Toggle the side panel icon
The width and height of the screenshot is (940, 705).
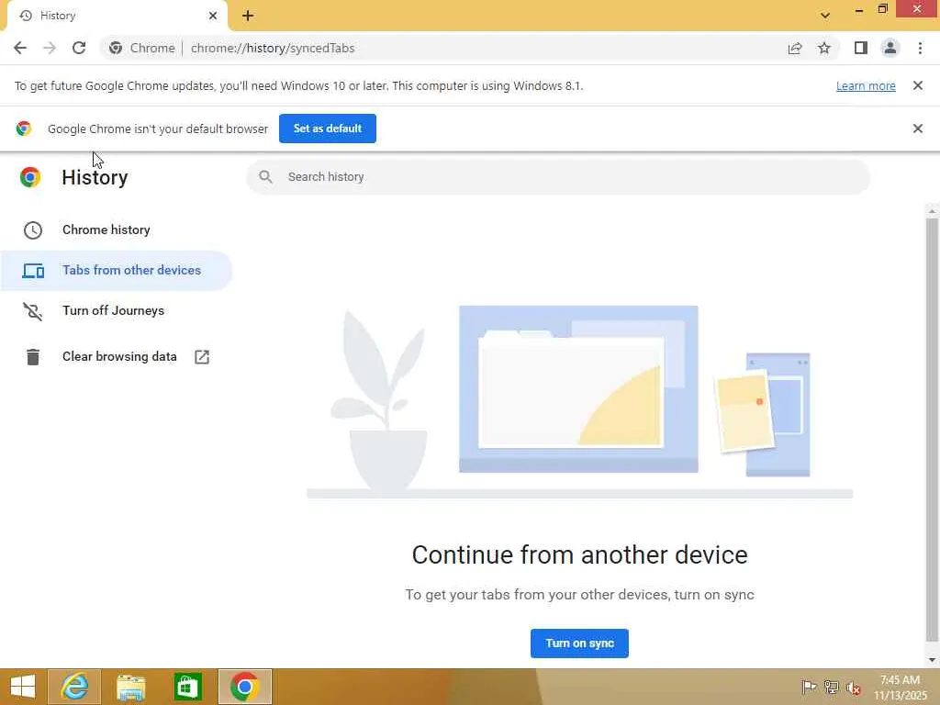coord(861,48)
